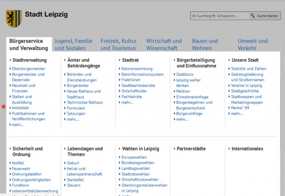The image size is (285, 196).
Task: Open the Europawahlen link
Action: 134,157
